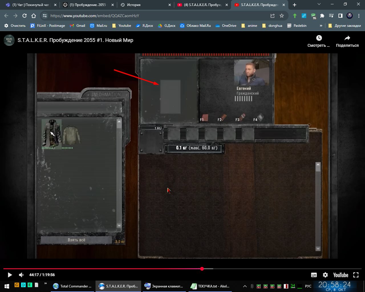Click the Watch Later clock icon
Viewport: 365px width, 292px height.
[x=319, y=38]
